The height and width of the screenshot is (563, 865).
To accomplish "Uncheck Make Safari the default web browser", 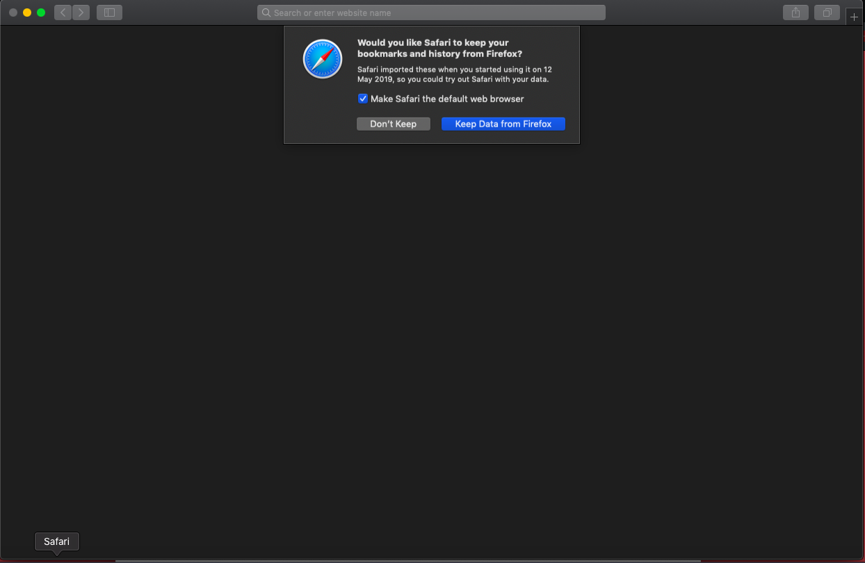I will pyautogui.click(x=363, y=99).
